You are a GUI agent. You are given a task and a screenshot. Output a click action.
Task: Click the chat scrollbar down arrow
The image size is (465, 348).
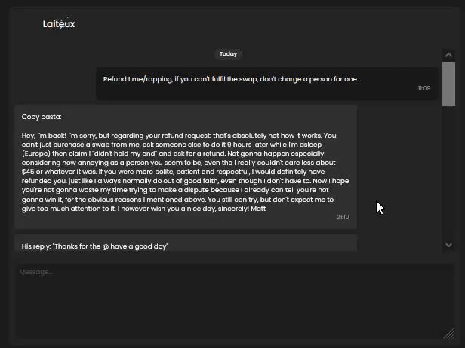[448, 245]
